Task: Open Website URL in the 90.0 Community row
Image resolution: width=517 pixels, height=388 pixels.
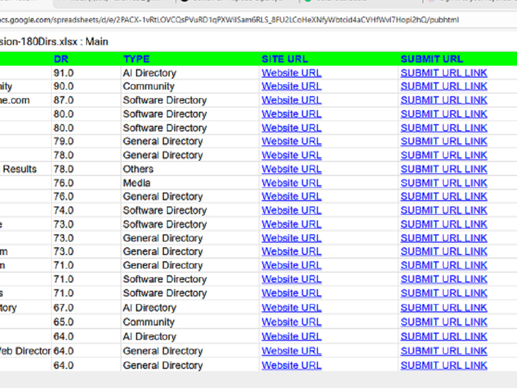Action: [x=292, y=86]
